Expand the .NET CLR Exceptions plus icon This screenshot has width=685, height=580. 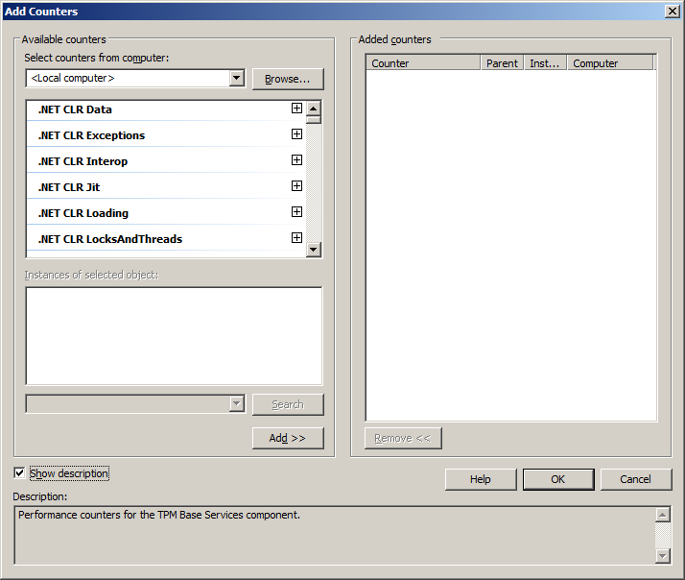[296, 134]
